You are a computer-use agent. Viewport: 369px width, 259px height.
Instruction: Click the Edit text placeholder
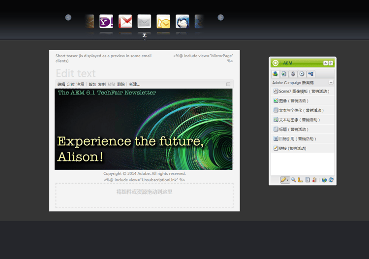point(76,73)
